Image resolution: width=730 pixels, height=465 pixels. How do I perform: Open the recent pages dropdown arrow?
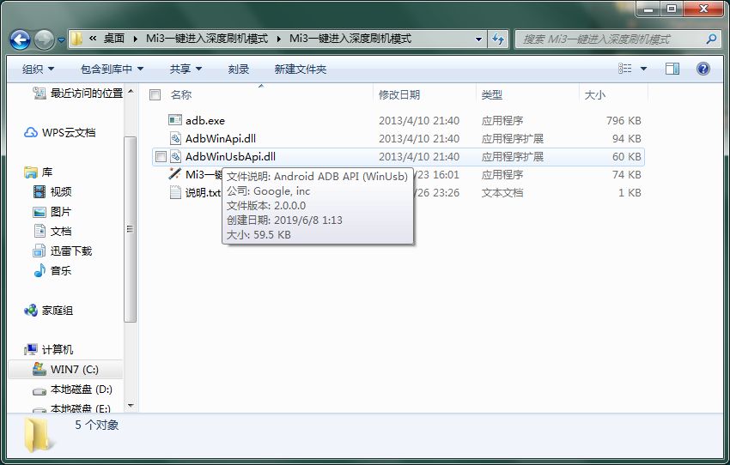point(61,40)
